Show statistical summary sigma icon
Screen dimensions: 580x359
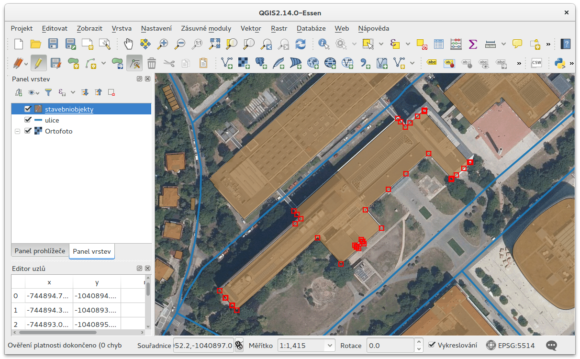473,44
